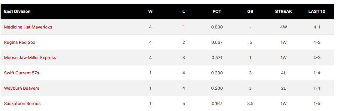
Task: Select the 2L streak cell for Weyburn
Action: [284, 88]
